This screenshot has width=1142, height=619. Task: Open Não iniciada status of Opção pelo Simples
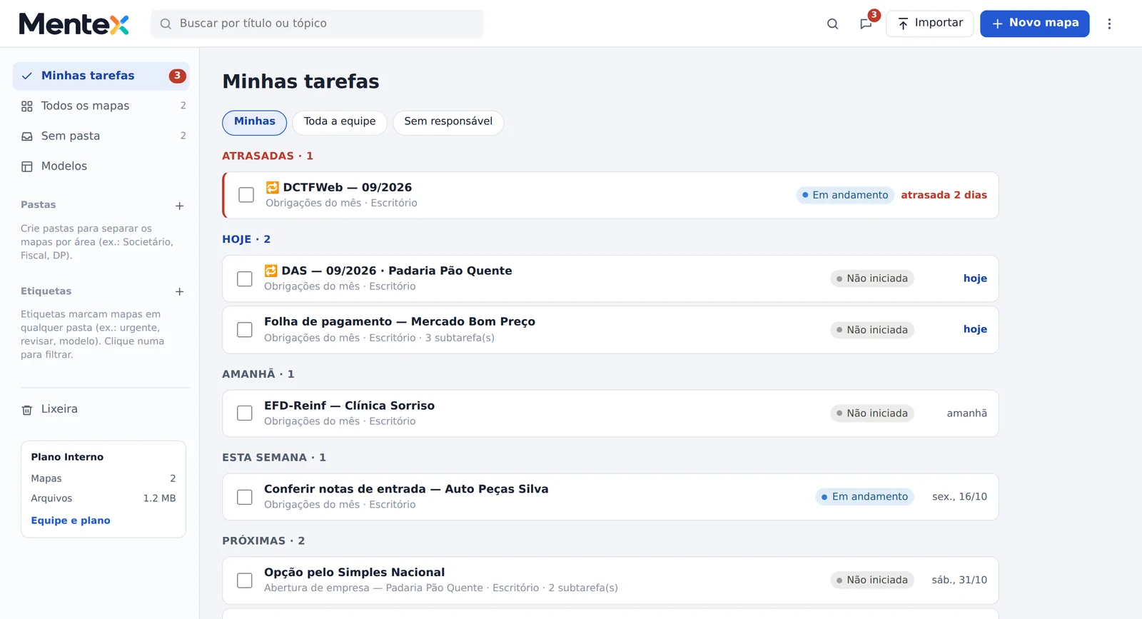click(x=872, y=580)
